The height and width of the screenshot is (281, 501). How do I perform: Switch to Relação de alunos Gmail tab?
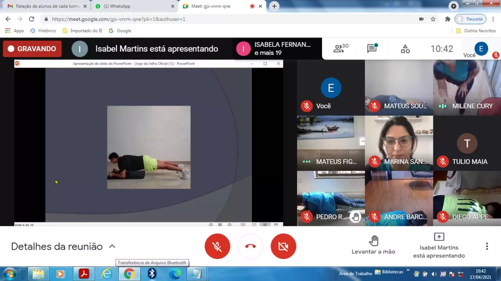tap(45, 6)
